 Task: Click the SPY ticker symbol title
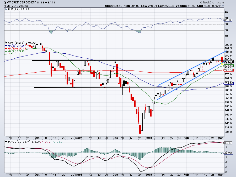click(8, 2)
